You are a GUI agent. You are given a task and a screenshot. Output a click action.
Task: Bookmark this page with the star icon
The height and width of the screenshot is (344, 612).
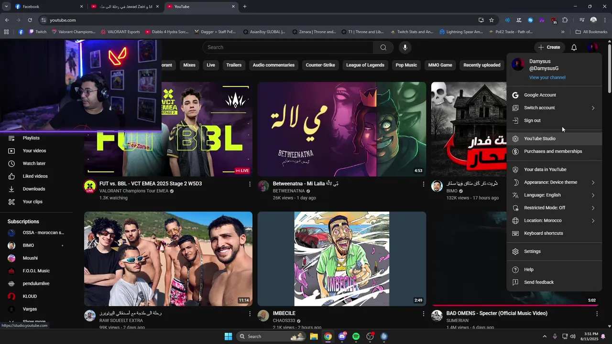pyautogui.click(x=491, y=20)
